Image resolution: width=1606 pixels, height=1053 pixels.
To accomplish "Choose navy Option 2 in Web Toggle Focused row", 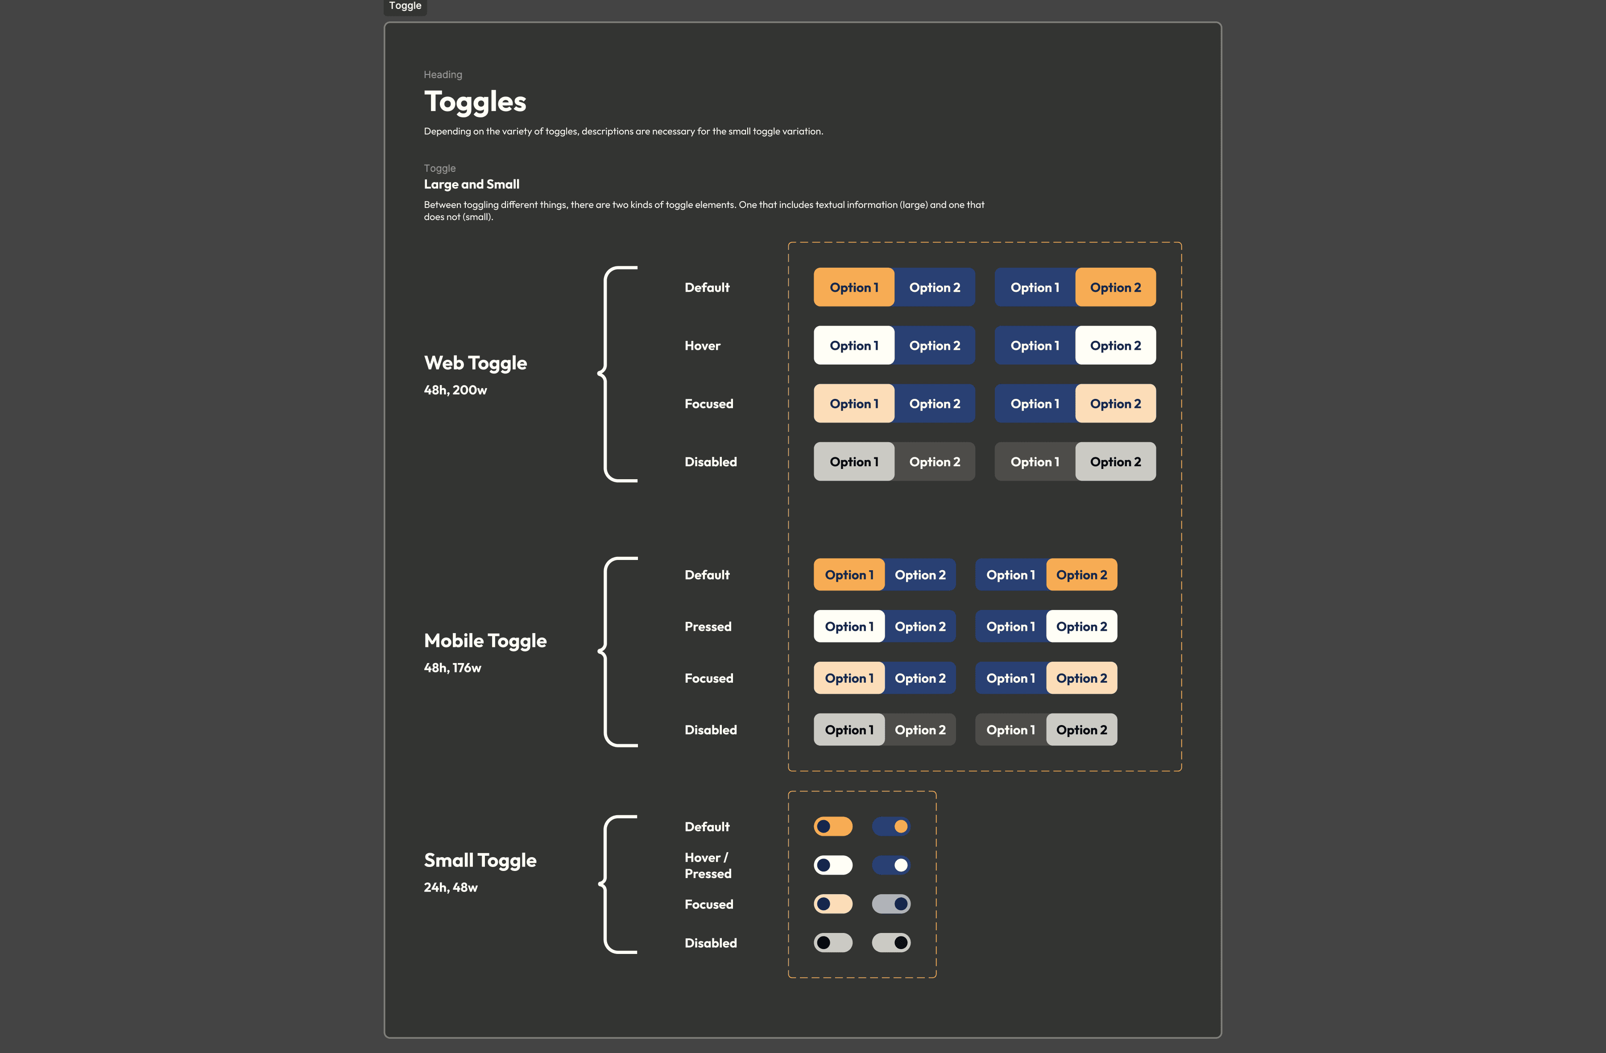I will pyautogui.click(x=935, y=404).
